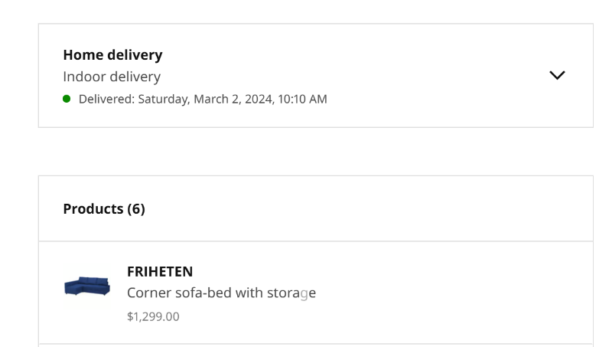The width and height of the screenshot is (612, 347).
Task: Click the $1,299.00 price
Action: click(153, 316)
